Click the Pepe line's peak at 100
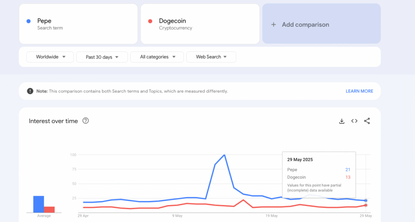Viewport: 415px width, 222px height. click(x=225, y=155)
